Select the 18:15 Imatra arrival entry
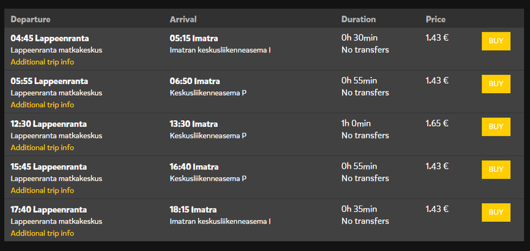 point(193,210)
